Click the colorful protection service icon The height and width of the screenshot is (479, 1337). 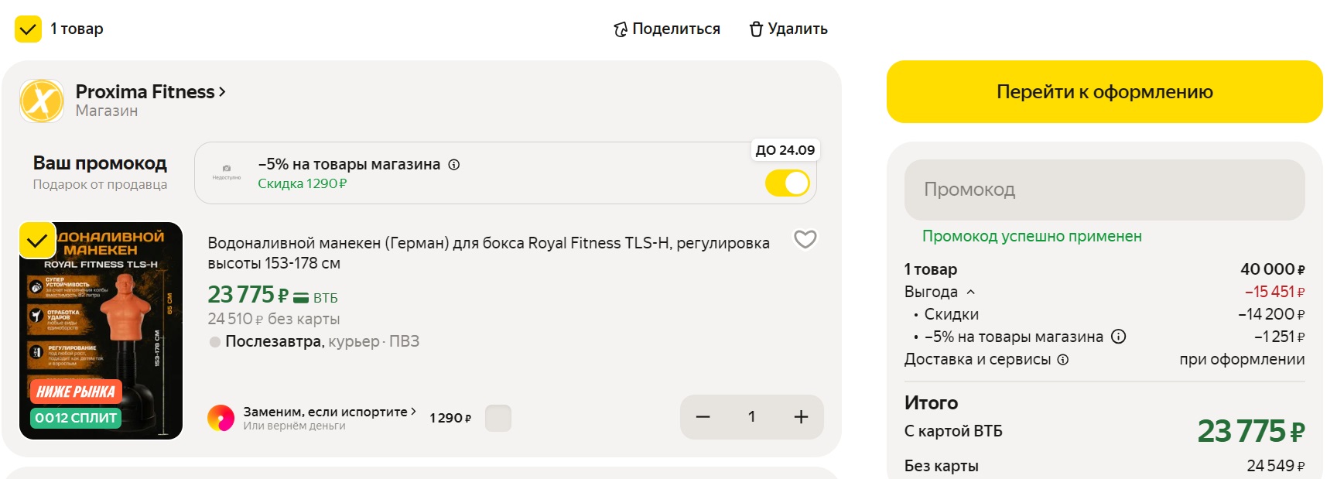pos(221,418)
